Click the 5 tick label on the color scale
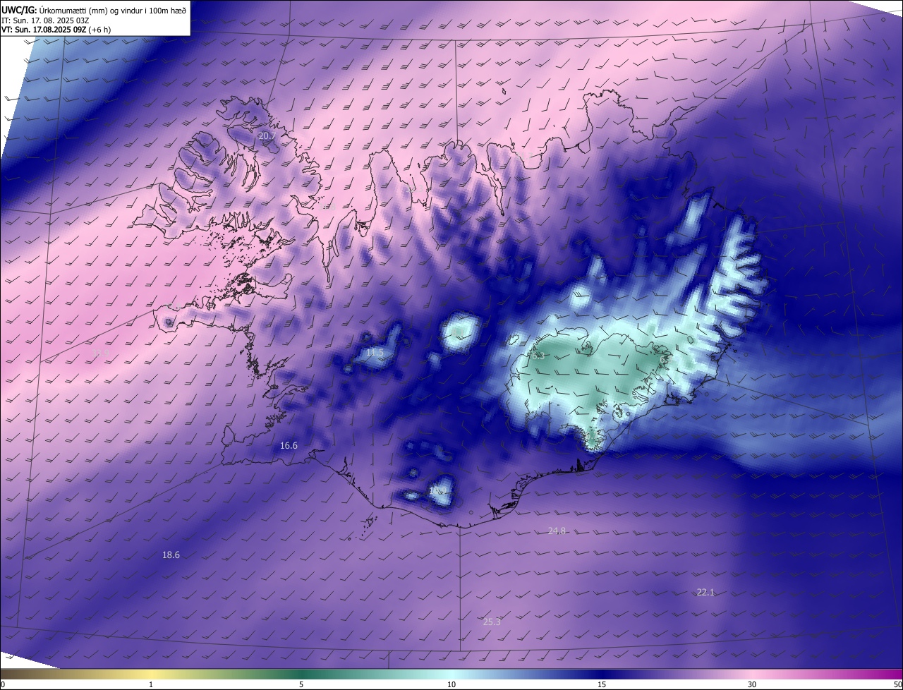The image size is (903, 690). [x=301, y=684]
